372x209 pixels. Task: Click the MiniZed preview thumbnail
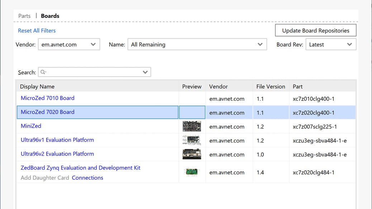coord(192,126)
